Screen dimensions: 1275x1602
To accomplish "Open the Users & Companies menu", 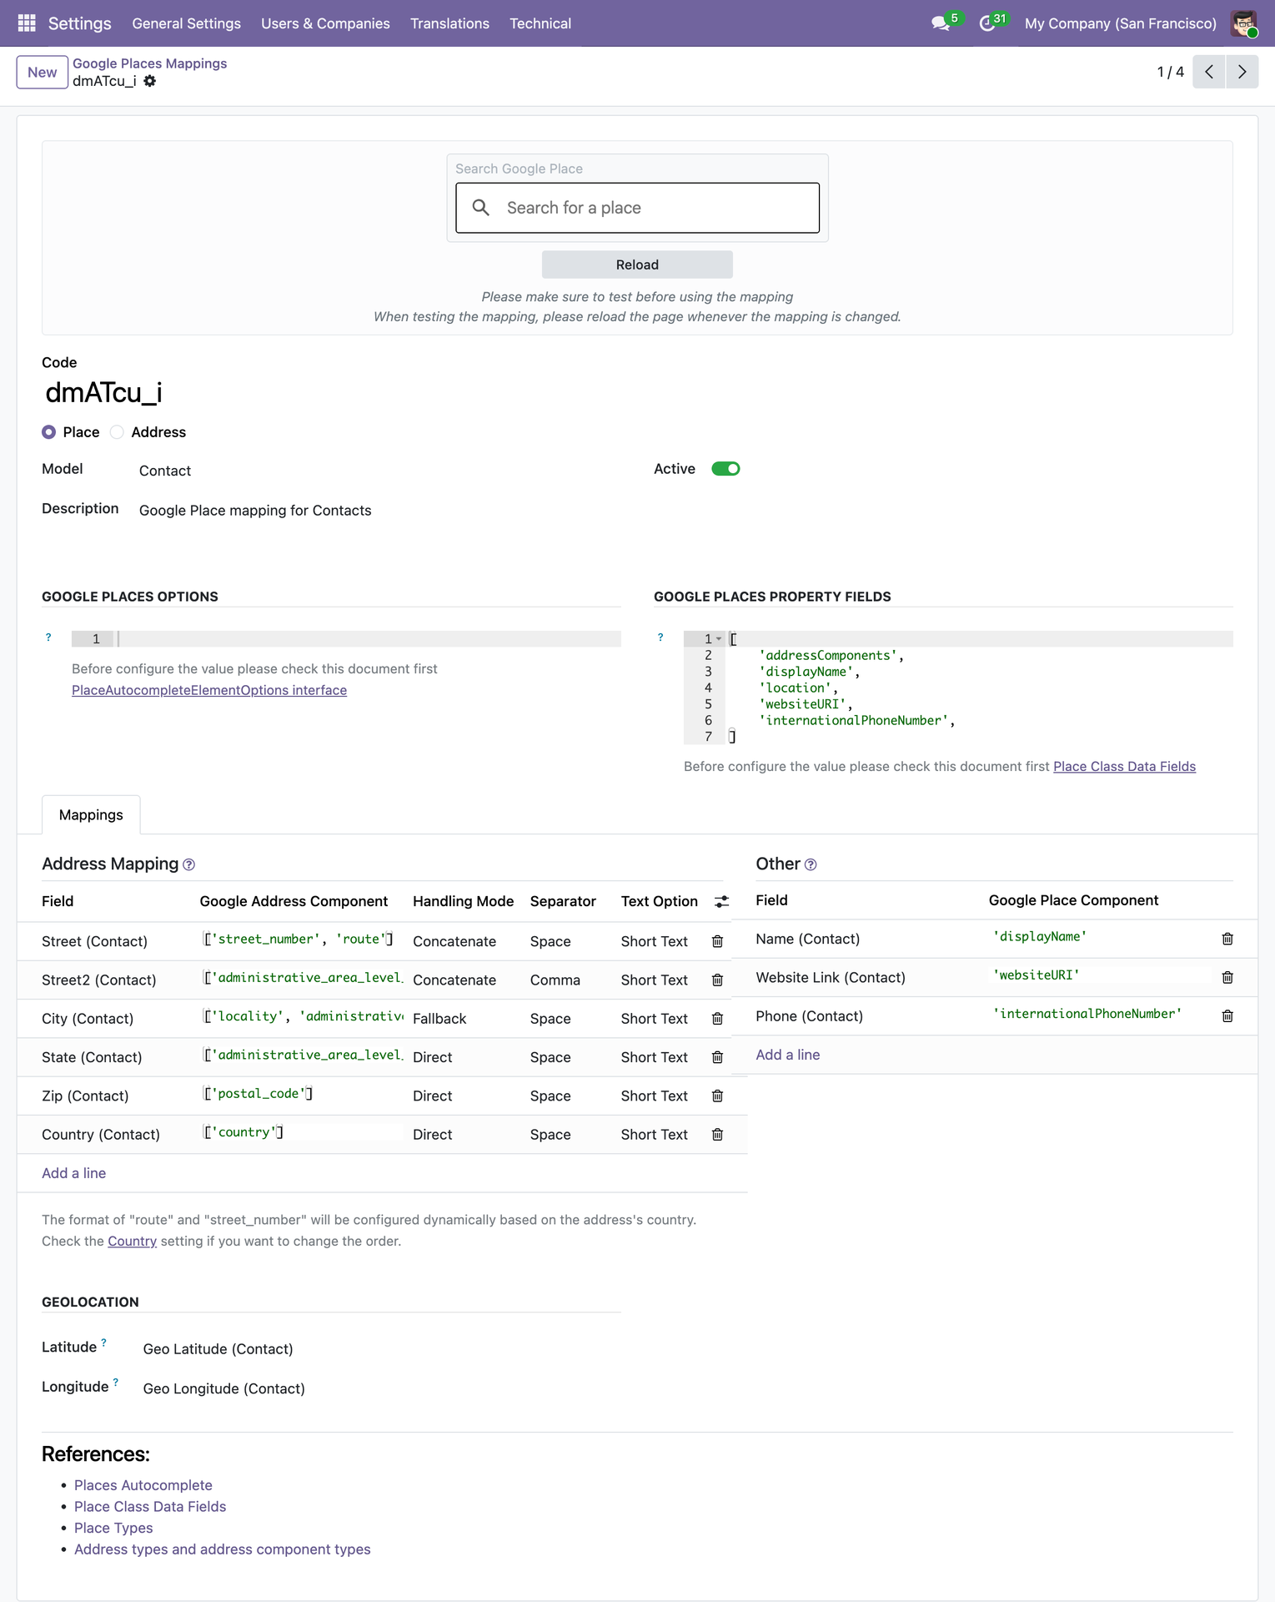I will [x=325, y=23].
